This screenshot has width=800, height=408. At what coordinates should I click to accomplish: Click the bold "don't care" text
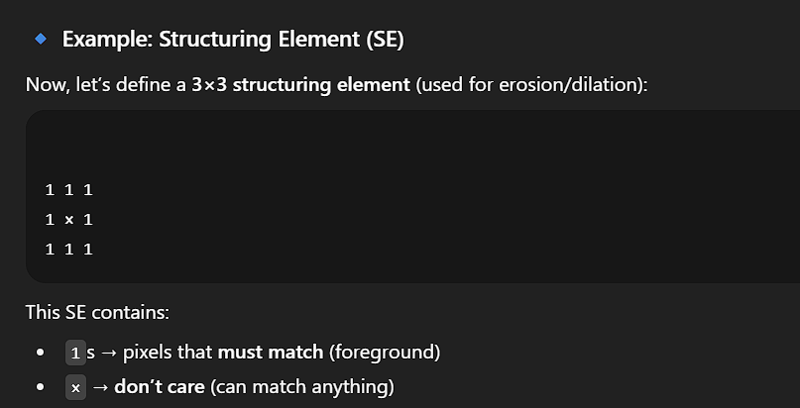tap(159, 385)
